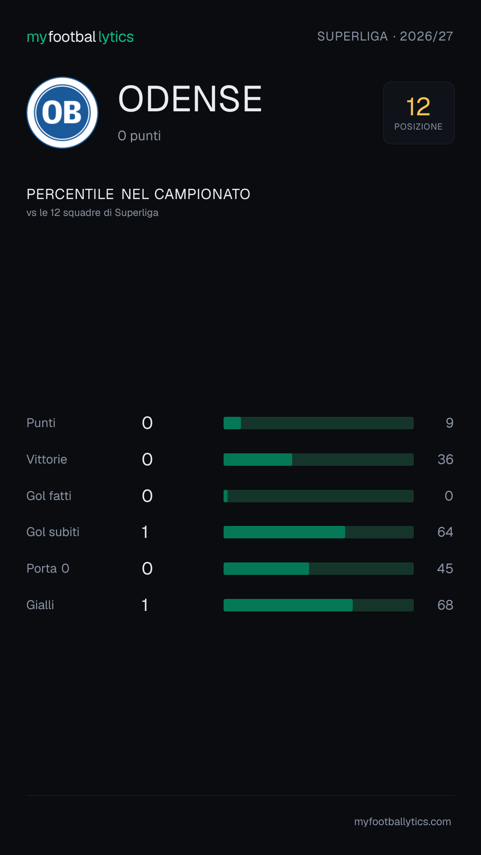Click the Vittorie percentile bar
The width and height of the screenshot is (481, 855).
click(318, 460)
